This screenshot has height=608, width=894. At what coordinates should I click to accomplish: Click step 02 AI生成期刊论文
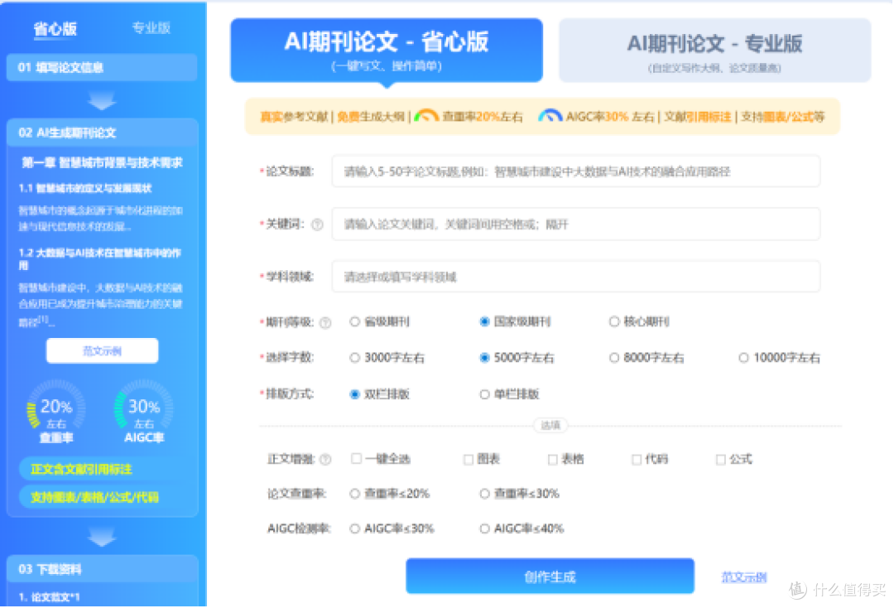102,133
